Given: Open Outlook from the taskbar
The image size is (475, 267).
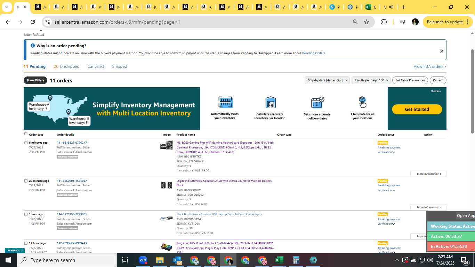Looking at the screenshot, I should click(x=177, y=260).
